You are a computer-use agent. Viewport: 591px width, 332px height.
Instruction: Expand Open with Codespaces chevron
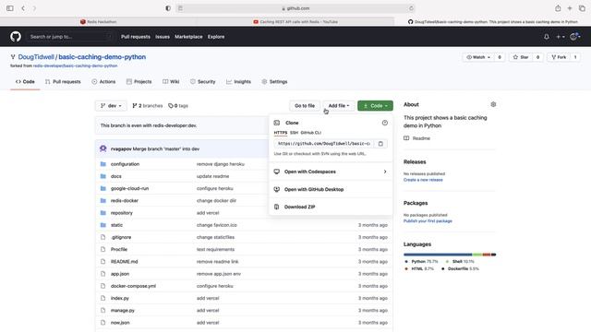point(385,172)
